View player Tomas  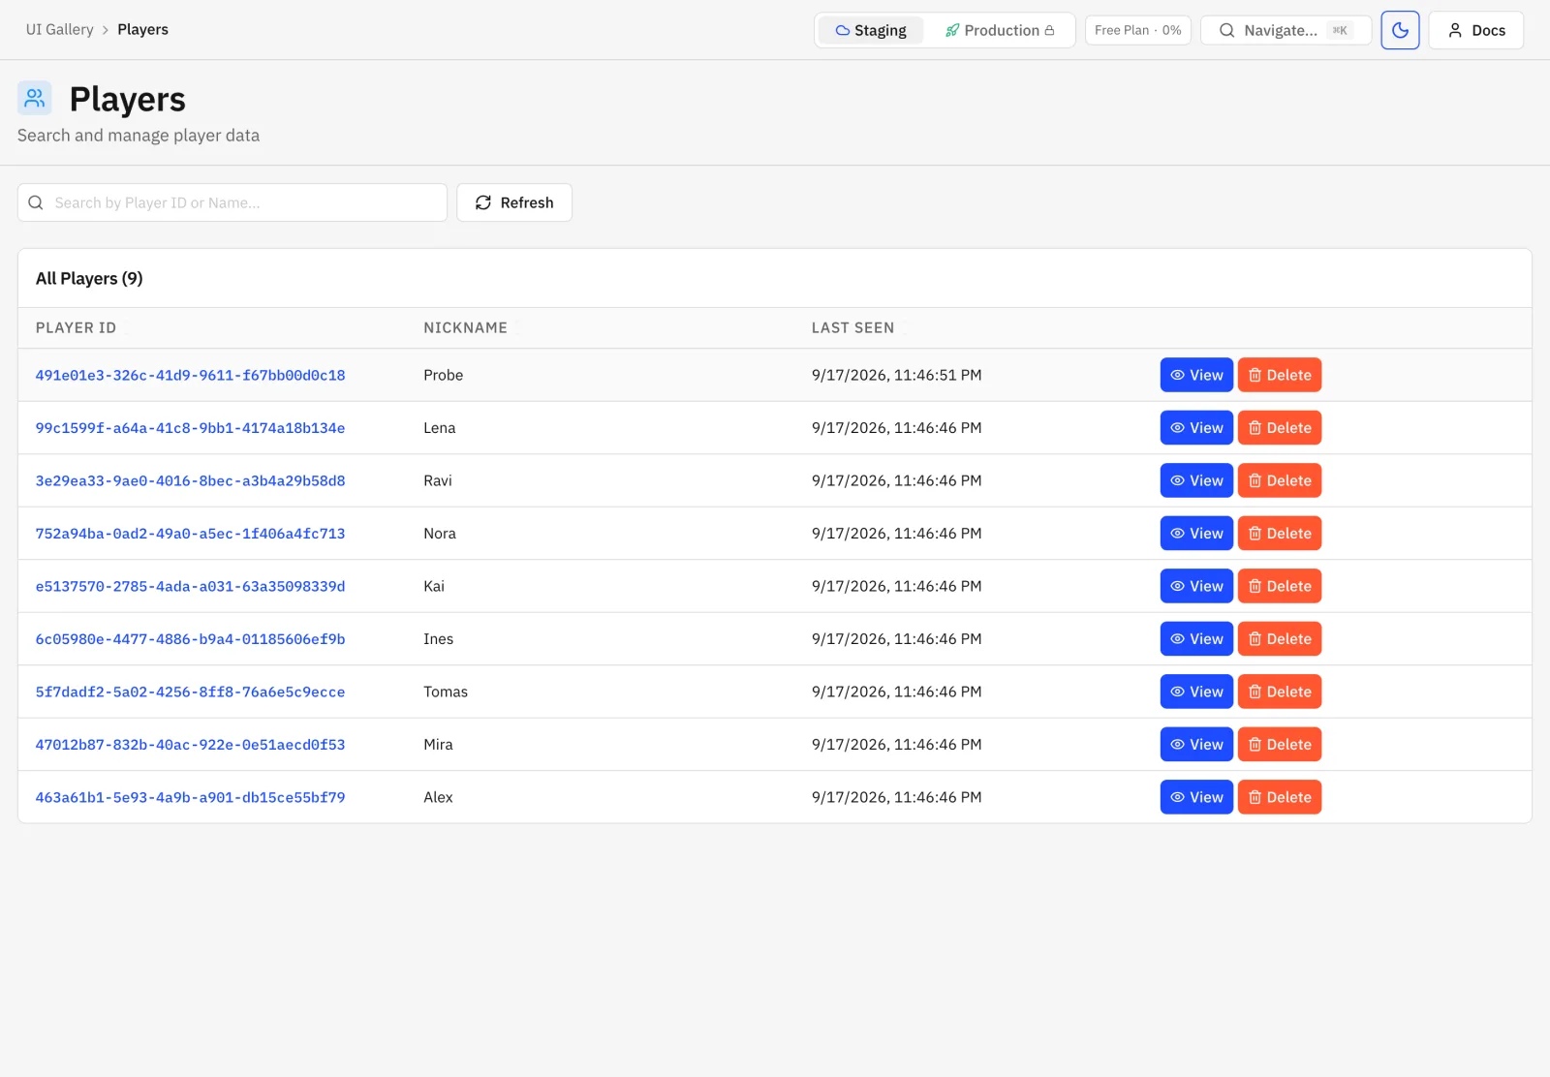coord(1196,692)
